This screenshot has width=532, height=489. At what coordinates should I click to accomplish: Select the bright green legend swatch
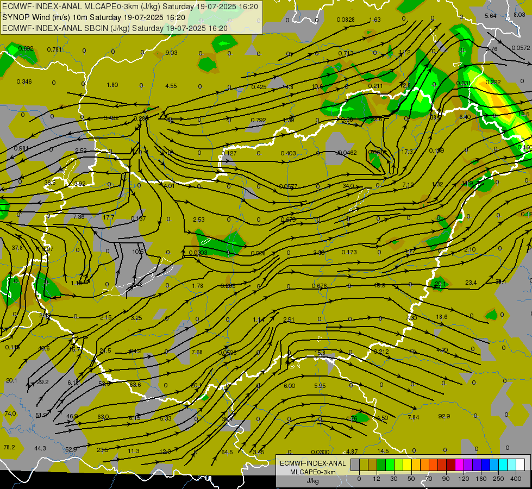(390, 465)
